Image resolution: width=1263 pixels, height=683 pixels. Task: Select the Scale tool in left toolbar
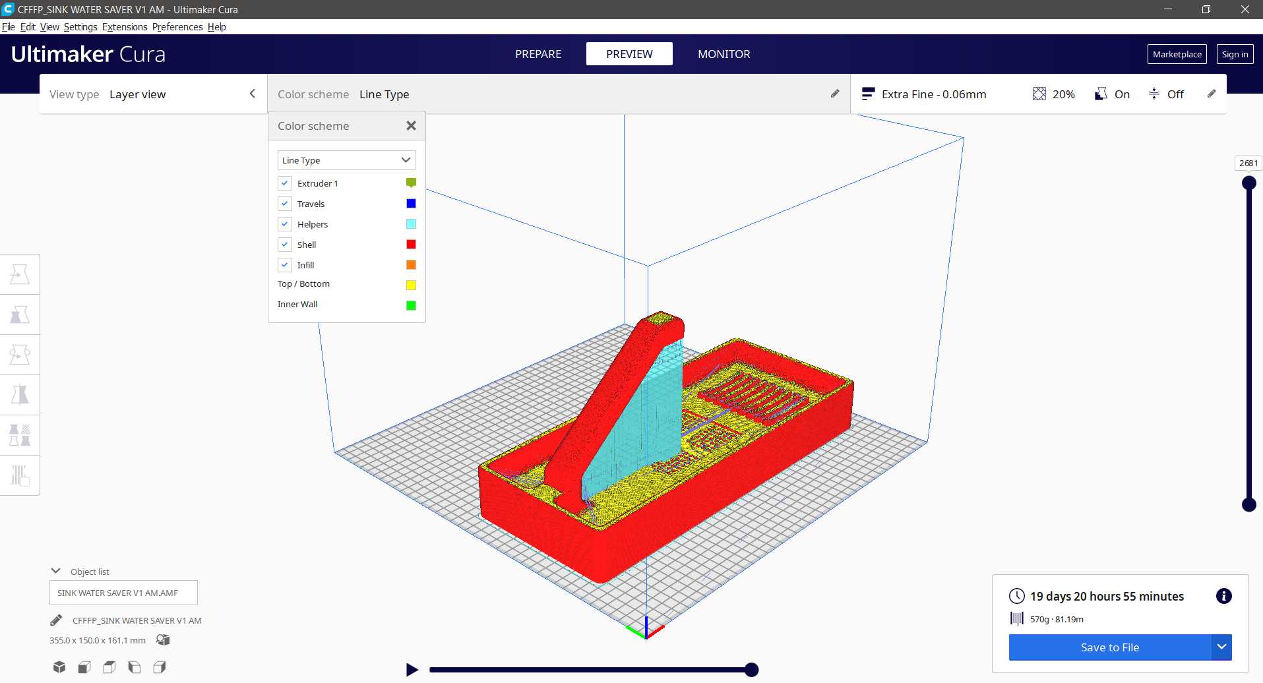[x=20, y=314]
